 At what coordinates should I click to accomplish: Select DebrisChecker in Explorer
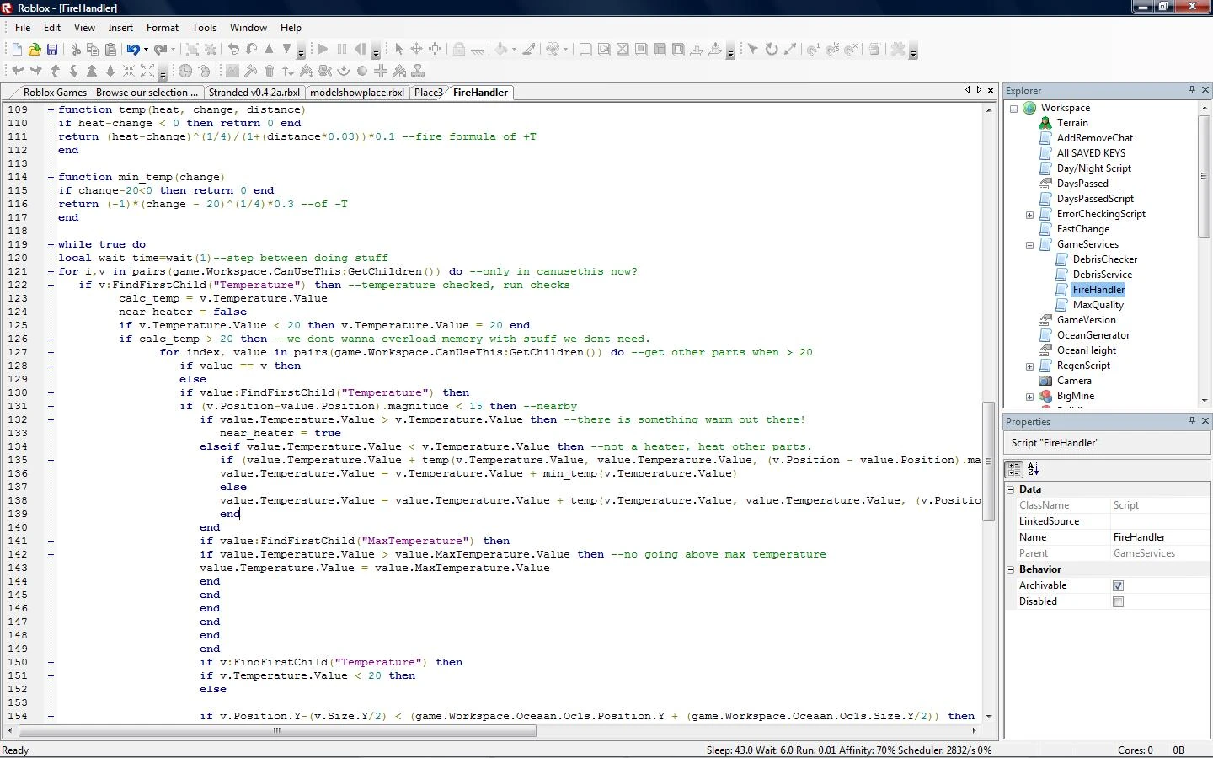(x=1104, y=259)
